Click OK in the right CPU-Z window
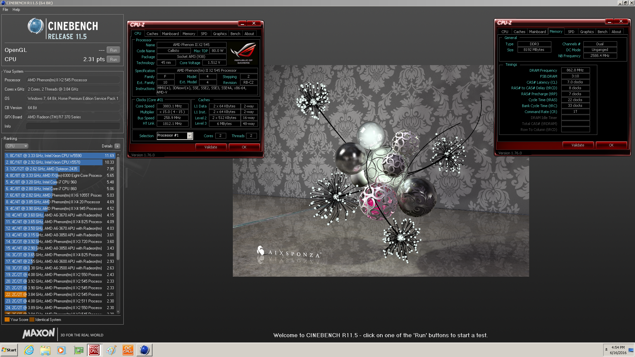635x357 pixels. 611,145
